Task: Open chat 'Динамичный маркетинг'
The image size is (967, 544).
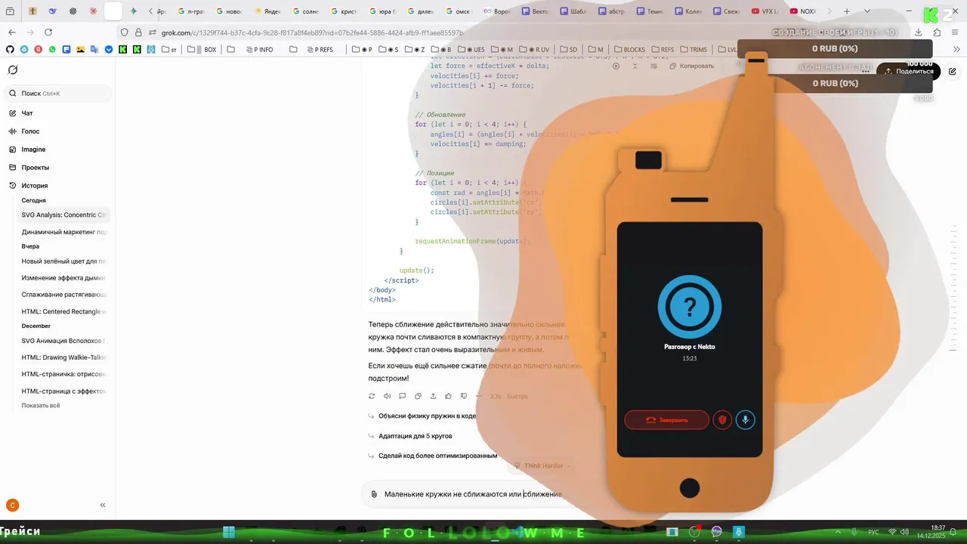Action: coord(64,233)
